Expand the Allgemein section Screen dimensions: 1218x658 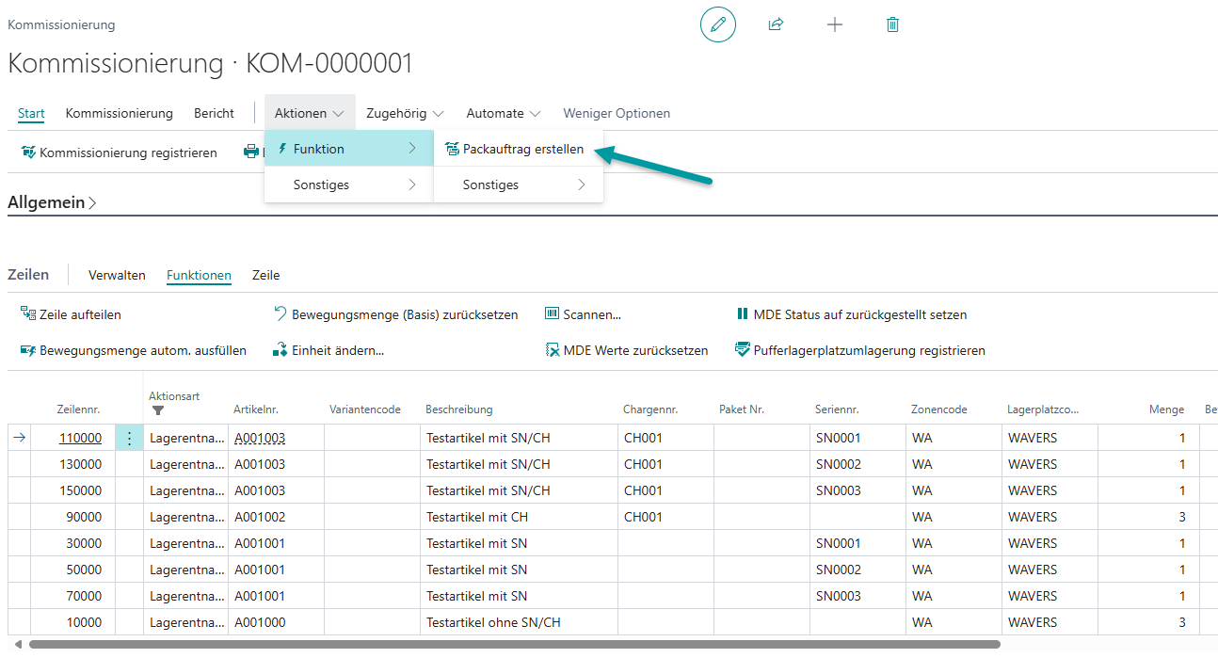52,202
